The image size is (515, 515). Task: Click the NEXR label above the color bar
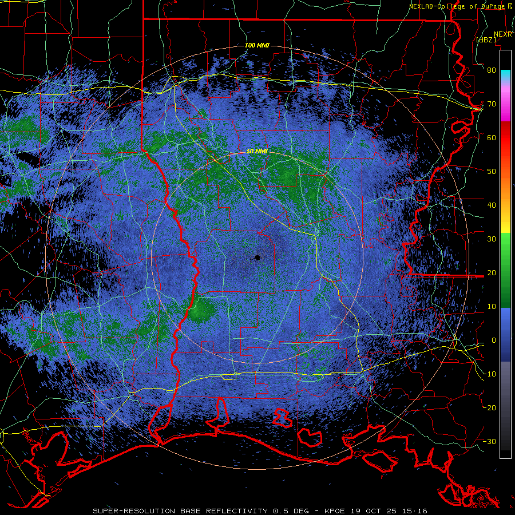point(503,34)
